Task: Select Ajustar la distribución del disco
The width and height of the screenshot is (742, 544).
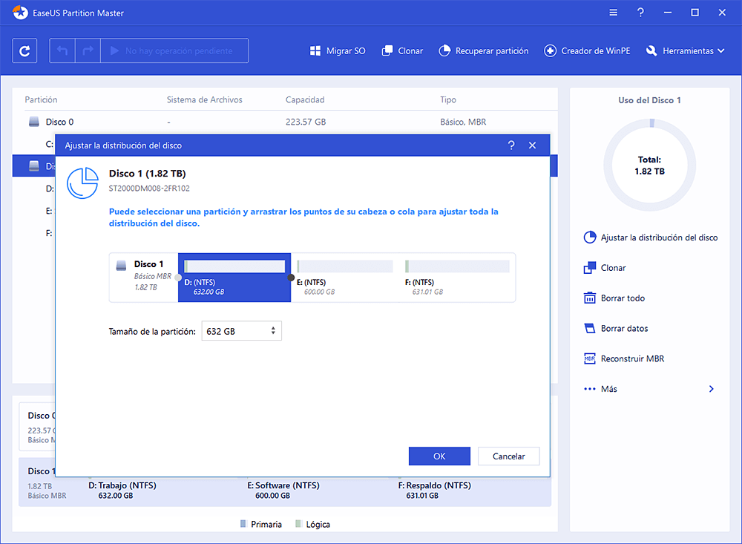Action: pos(658,238)
